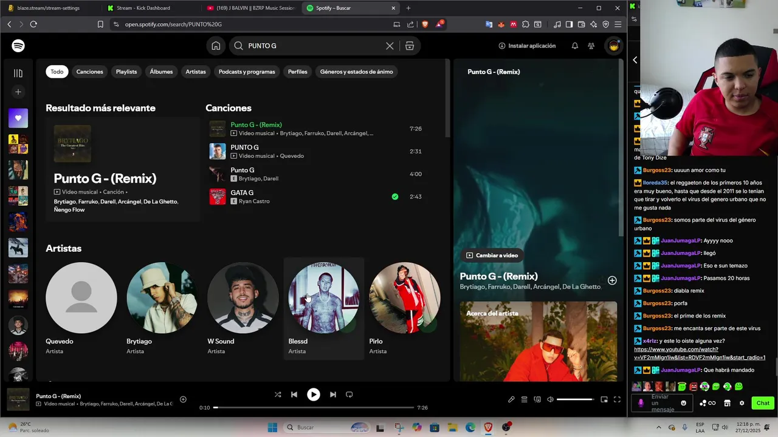Open Brytiago artist card

pyautogui.click(x=162, y=308)
